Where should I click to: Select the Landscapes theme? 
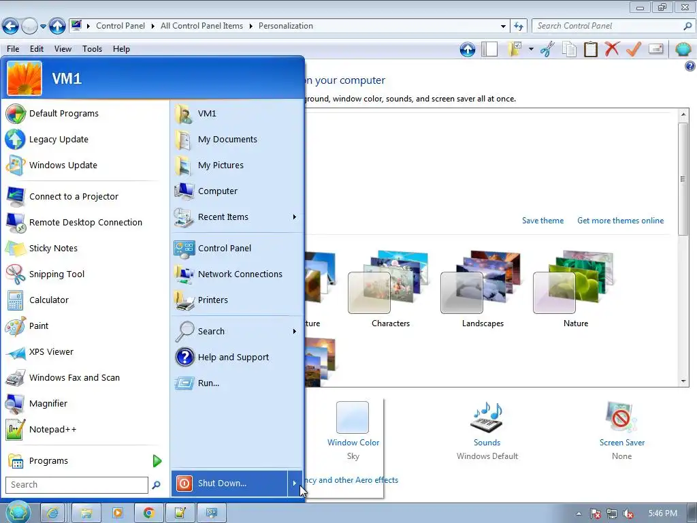click(x=483, y=289)
